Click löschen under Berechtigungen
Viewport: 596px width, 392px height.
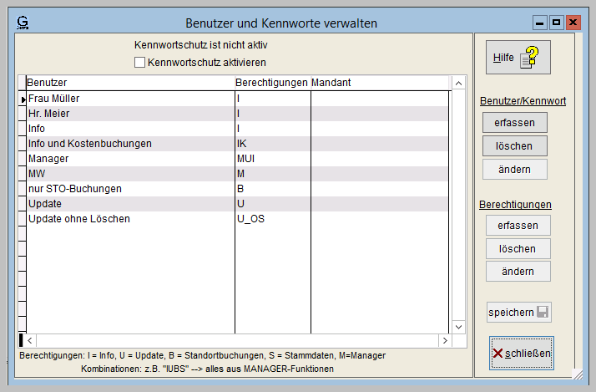[518, 248]
